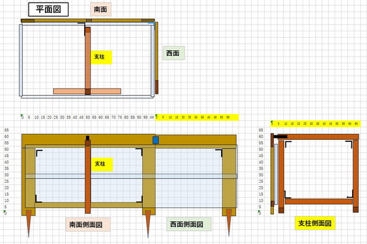Select the green 西面 label
This screenshot has width=367, height=244.
pos(173,53)
